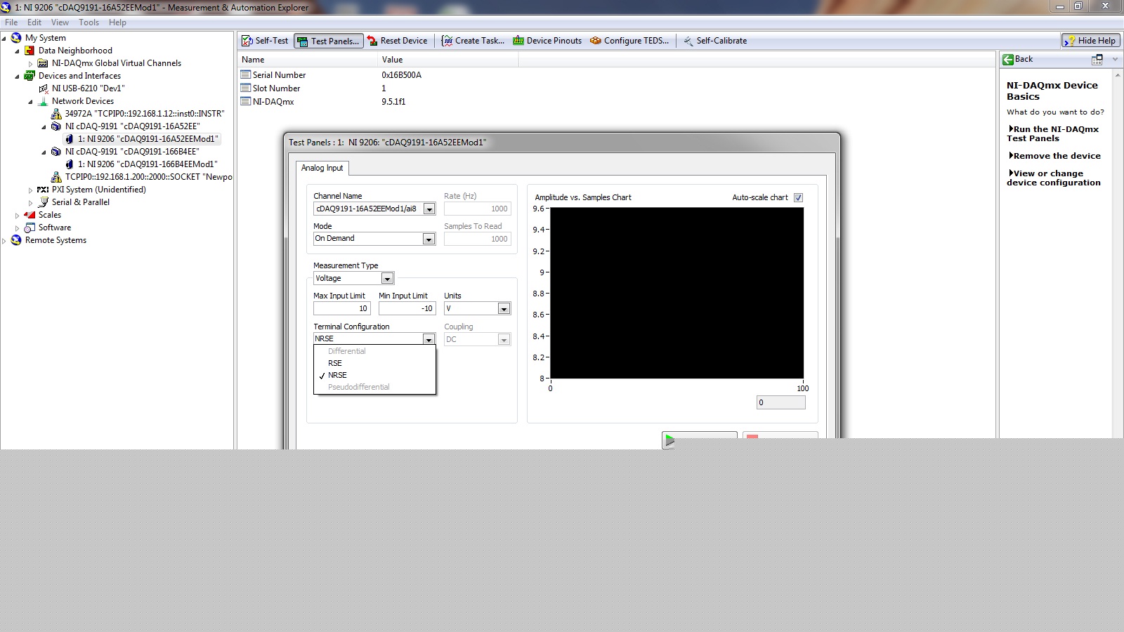Expand Serial & Parallel node

pos(31,202)
